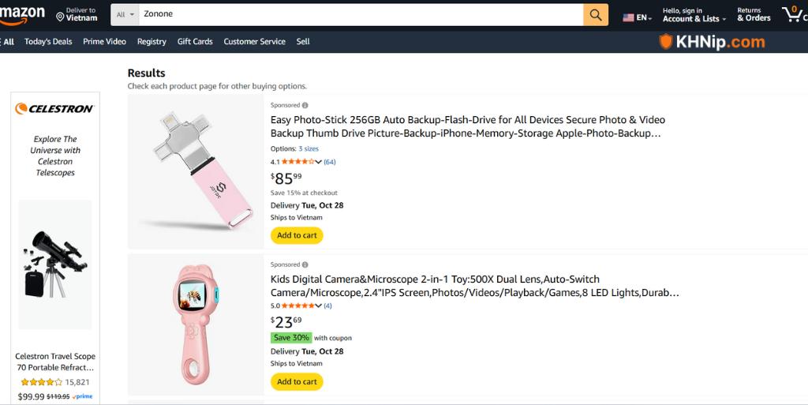Image resolution: width=808 pixels, height=405 pixels.
Task: Add the Photo-Stick flash drive to cart
Action: click(x=297, y=235)
